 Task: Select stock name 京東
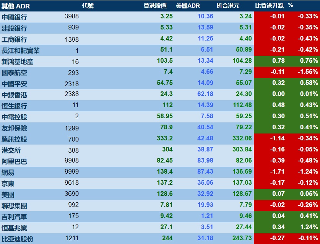pyautogui.click(x=8, y=184)
